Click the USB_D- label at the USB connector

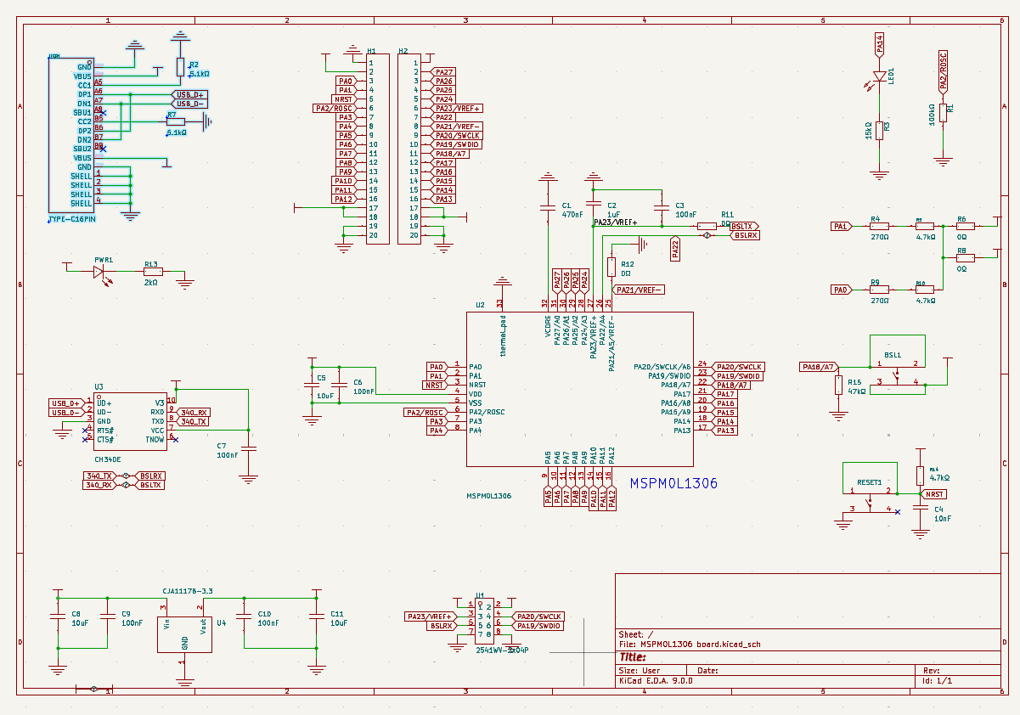click(189, 104)
